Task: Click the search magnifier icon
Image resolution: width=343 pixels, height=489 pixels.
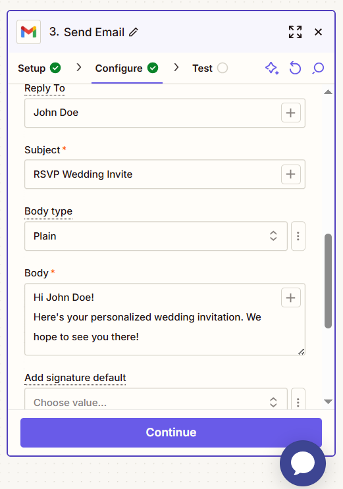Action: pyautogui.click(x=318, y=68)
